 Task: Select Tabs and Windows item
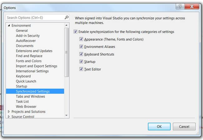click(x=30, y=96)
